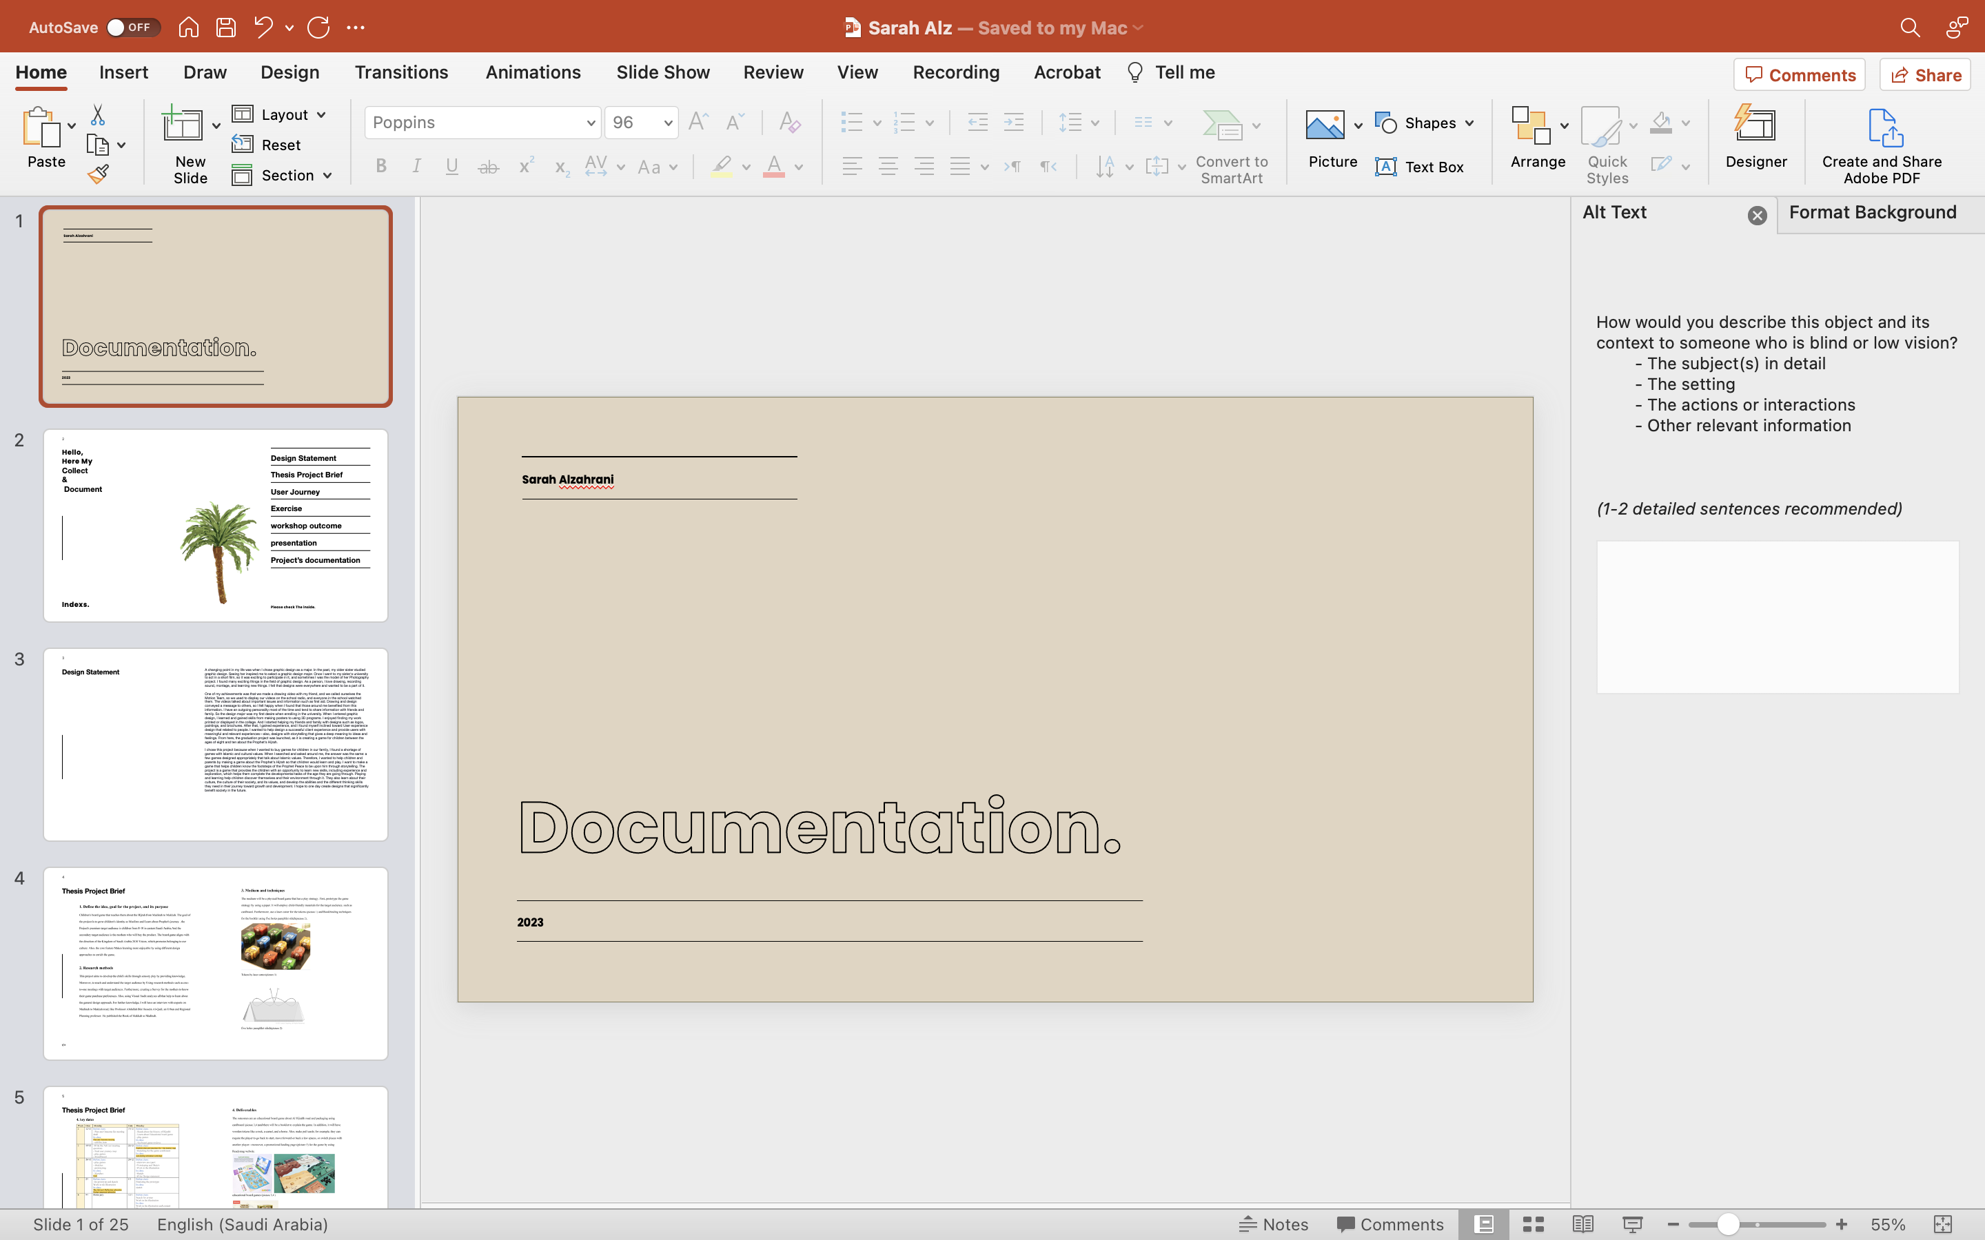Viewport: 1985px width, 1240px height.
Task: Open the Slide Show ribbon tab
Action: [663, 72]
